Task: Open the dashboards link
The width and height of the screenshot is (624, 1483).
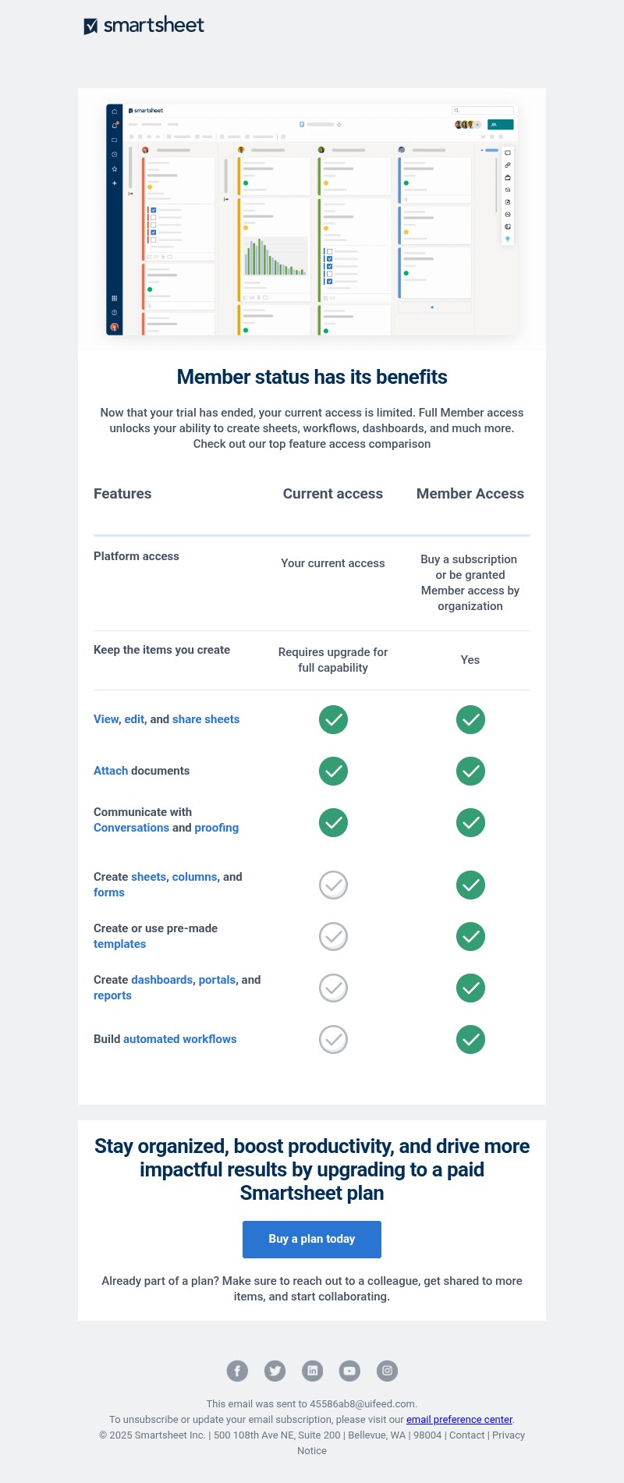Action: pos(161,980)
